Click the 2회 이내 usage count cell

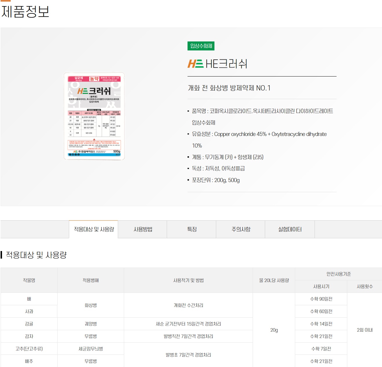[x=365, y=330]
